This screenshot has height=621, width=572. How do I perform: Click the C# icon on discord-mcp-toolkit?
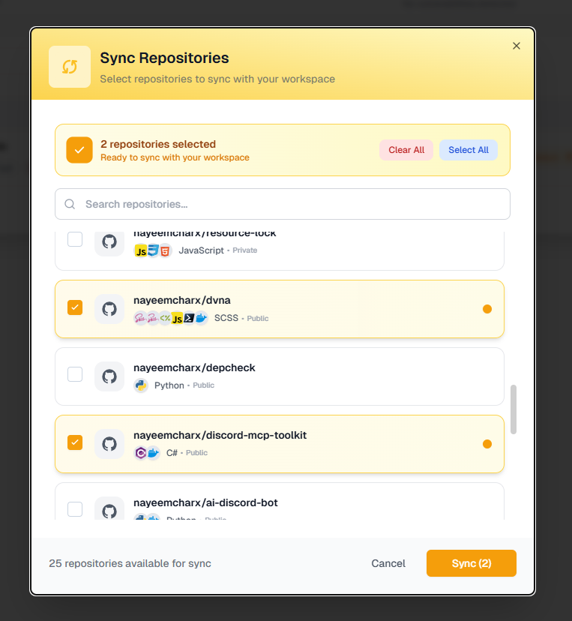coord(142,452)
